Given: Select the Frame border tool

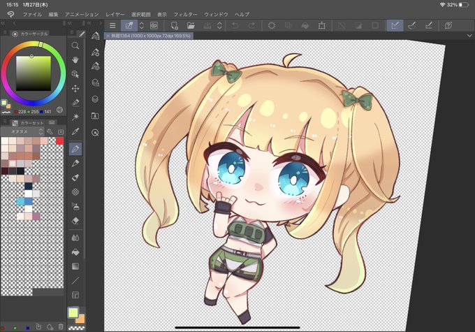Looking at the screenshot, I should pos(75,295).
